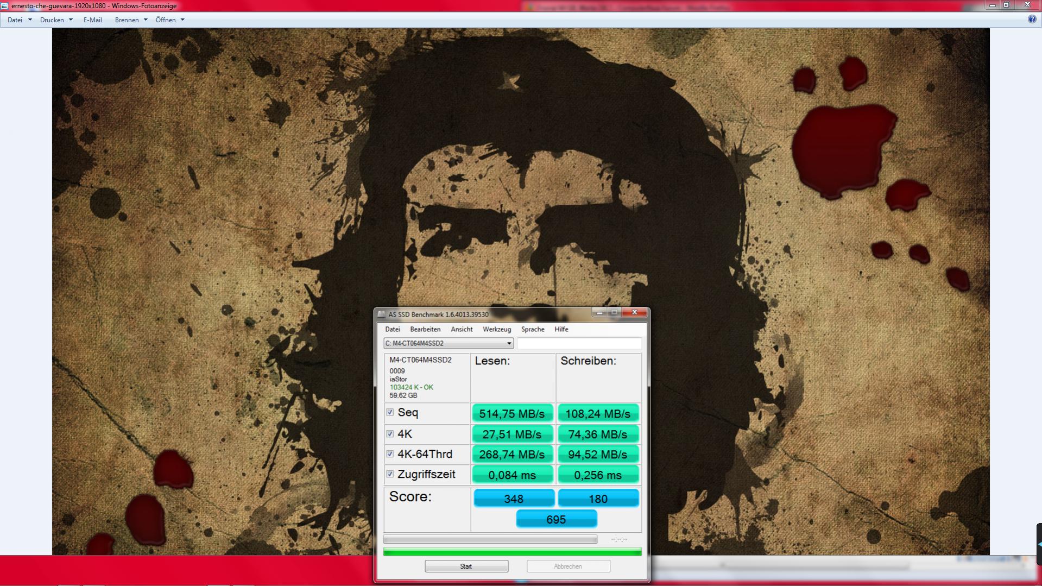
Task: Toggle the Zugriffszeit test checkbox
Action: [x=390, y=474]
